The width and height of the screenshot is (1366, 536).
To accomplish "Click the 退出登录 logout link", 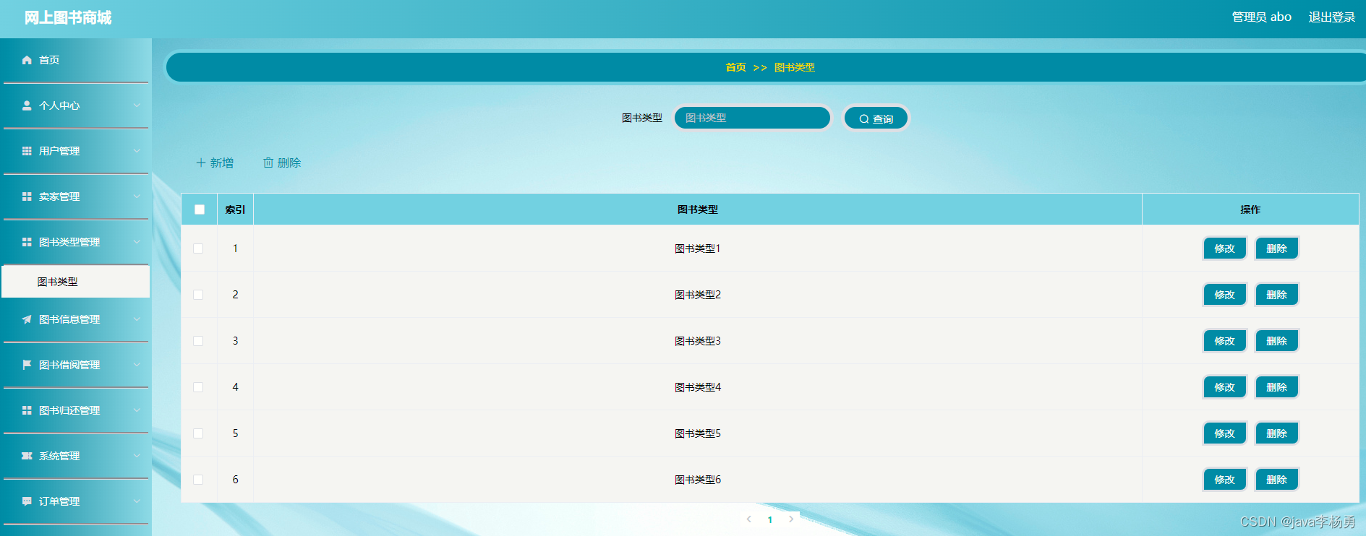I will (x=1332, y=17).
